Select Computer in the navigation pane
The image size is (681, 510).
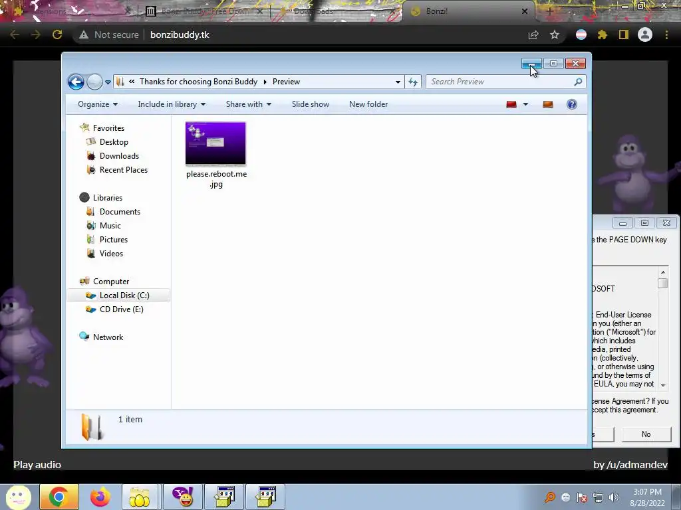(111, 282)
